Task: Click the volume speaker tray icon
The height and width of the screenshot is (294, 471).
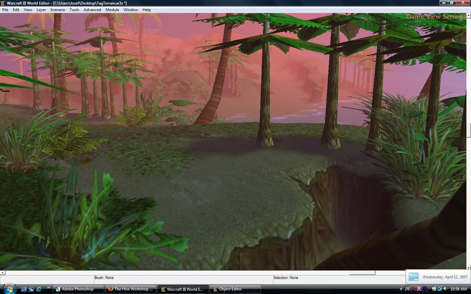Action: tap(445, 289)
